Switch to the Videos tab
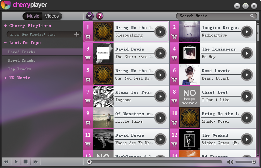The height and width of the screenshot is (168, 261). point(52,16)
